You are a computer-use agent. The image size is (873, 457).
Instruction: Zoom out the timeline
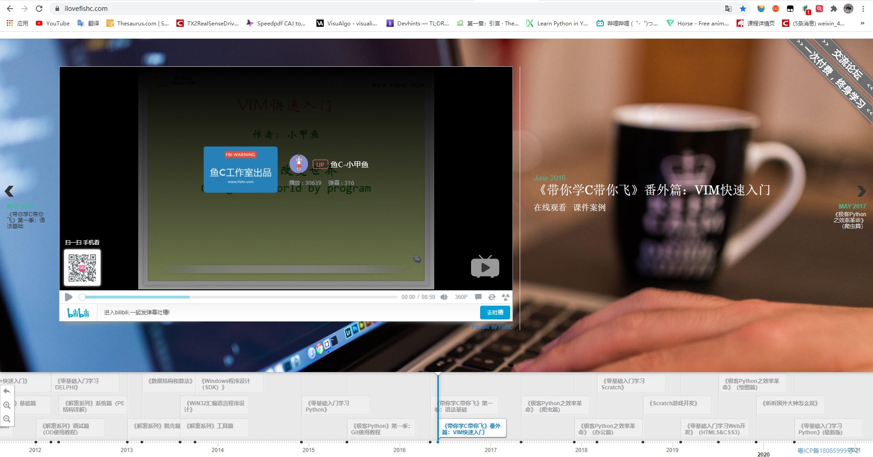[x=7, y=419]
